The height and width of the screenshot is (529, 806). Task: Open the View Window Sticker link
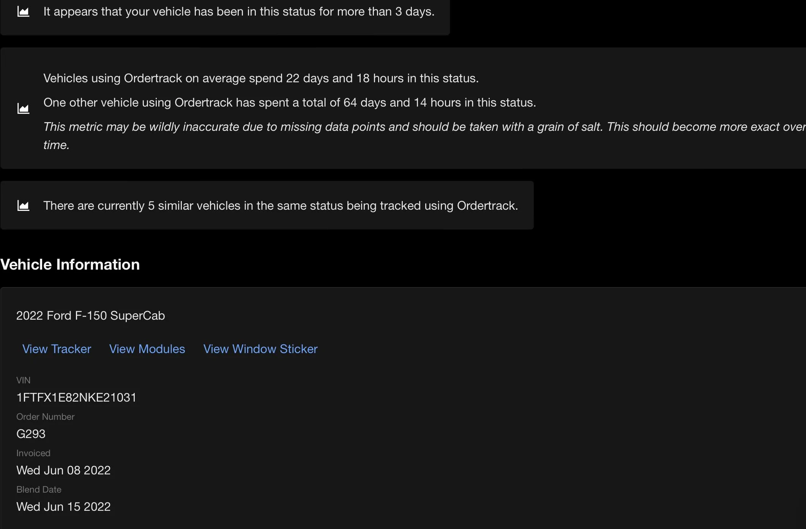pyautogui.click(x=260, y=349)
